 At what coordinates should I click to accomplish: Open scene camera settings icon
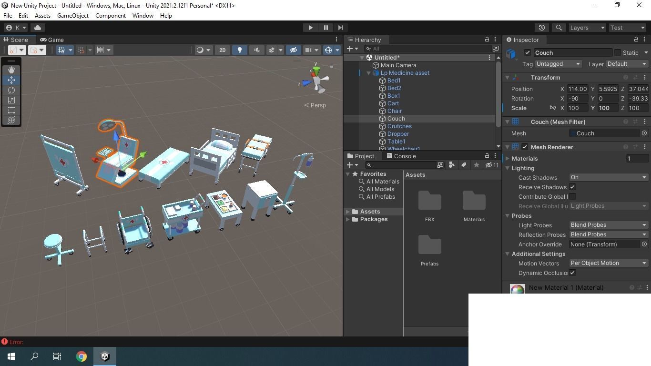308,50
